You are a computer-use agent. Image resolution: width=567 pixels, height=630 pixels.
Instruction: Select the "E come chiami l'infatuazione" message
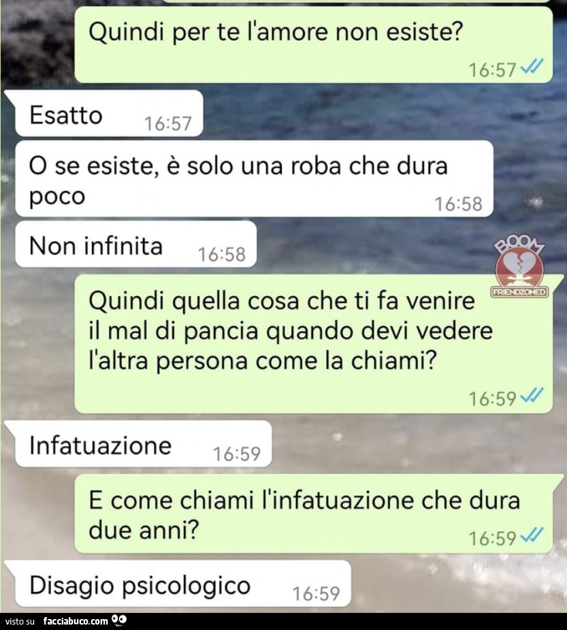(314, 514)
